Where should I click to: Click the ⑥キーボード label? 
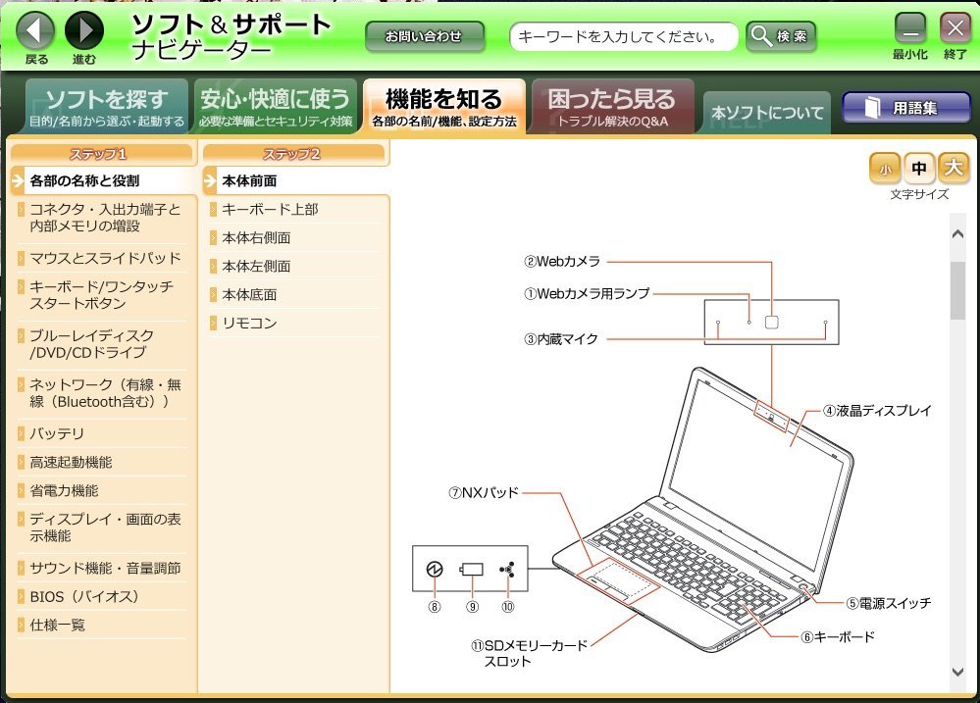pos(838,637)
